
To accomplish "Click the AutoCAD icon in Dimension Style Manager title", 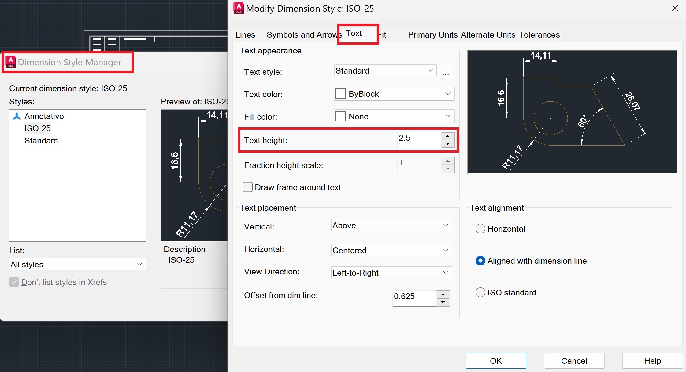I will tap(10, 62).
